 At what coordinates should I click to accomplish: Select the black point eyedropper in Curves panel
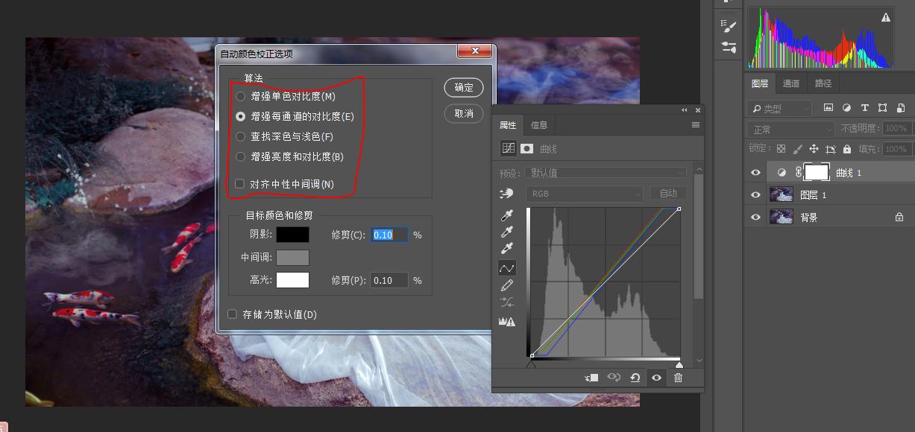click(x=507, y=215)
